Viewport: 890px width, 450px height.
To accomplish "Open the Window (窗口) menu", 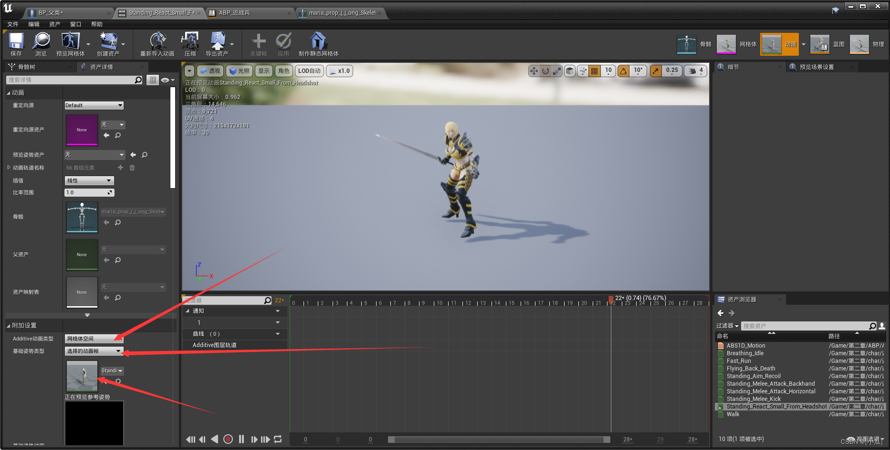I will [76, 24].
